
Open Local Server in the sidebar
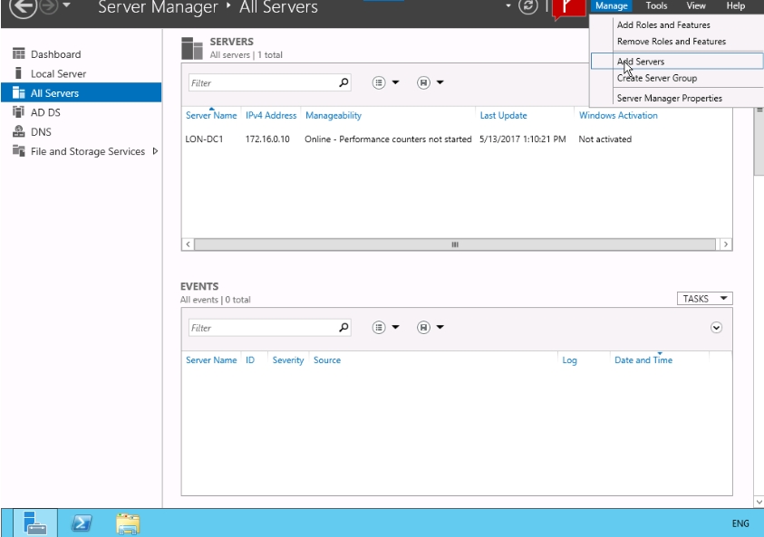(x=58, y=73)
